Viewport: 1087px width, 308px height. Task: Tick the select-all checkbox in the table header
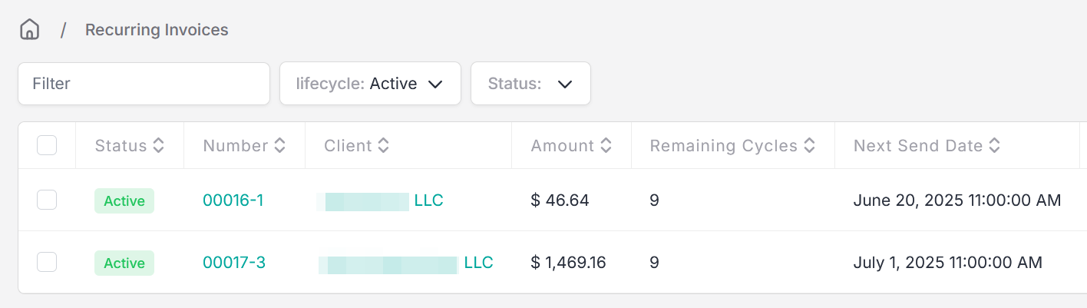(x=47, y=145)
